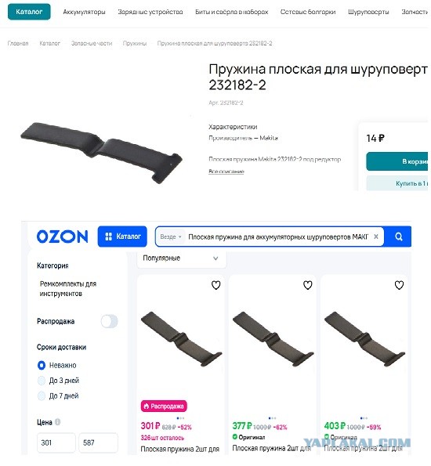Open the Популярные sorting dropdown
The height and width of the screenshot is (466, 431).
tap(181, 258)
